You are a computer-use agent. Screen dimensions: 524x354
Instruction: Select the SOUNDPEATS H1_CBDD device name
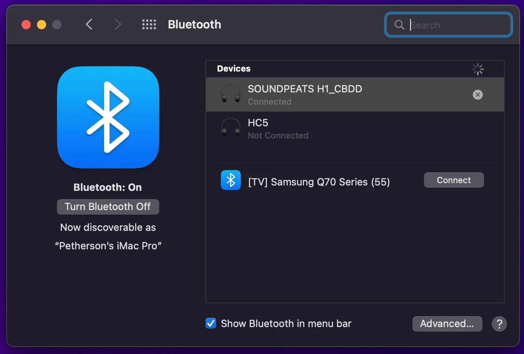point(305,89)
